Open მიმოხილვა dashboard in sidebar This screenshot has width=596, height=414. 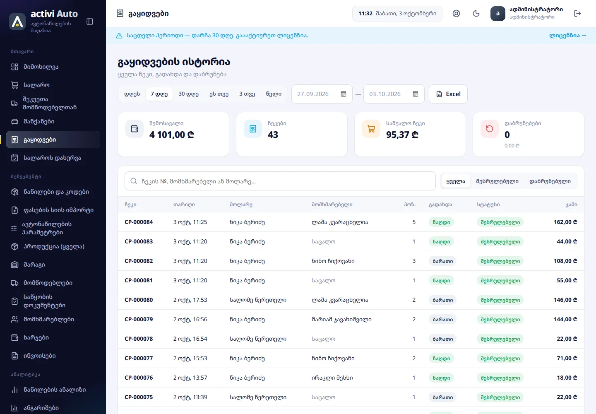53,67
